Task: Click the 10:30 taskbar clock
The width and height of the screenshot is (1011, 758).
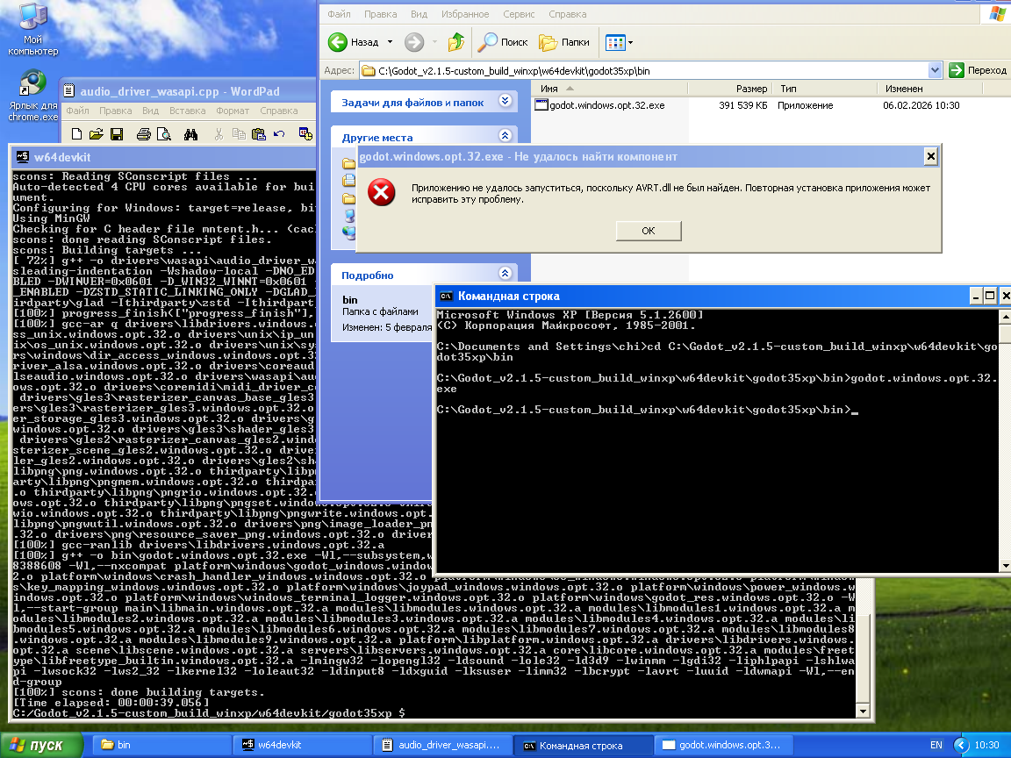Action: pos(986,745)
